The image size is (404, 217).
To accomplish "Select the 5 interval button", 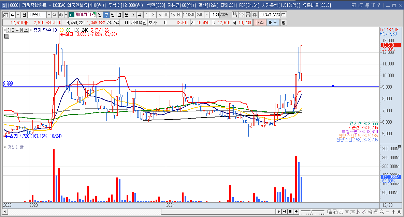I will click(160, 15).
